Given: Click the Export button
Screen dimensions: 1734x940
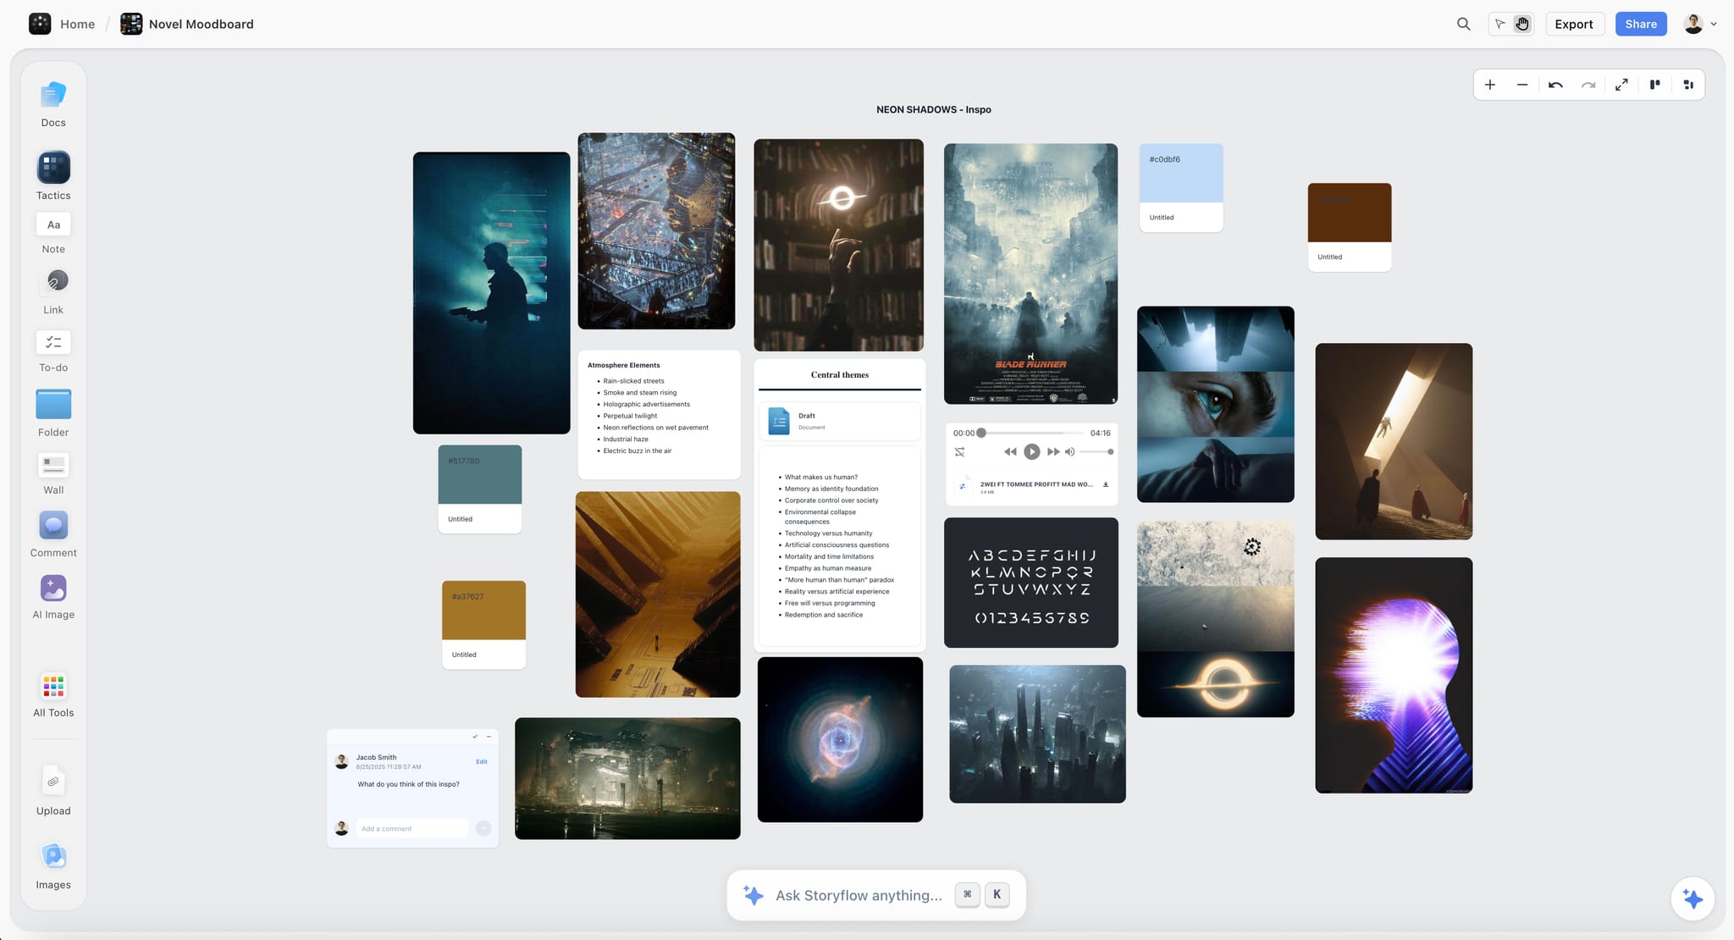Looking at the screenshot, I should [1574, 24].
